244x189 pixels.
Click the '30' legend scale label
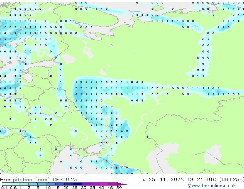(84, 187)
